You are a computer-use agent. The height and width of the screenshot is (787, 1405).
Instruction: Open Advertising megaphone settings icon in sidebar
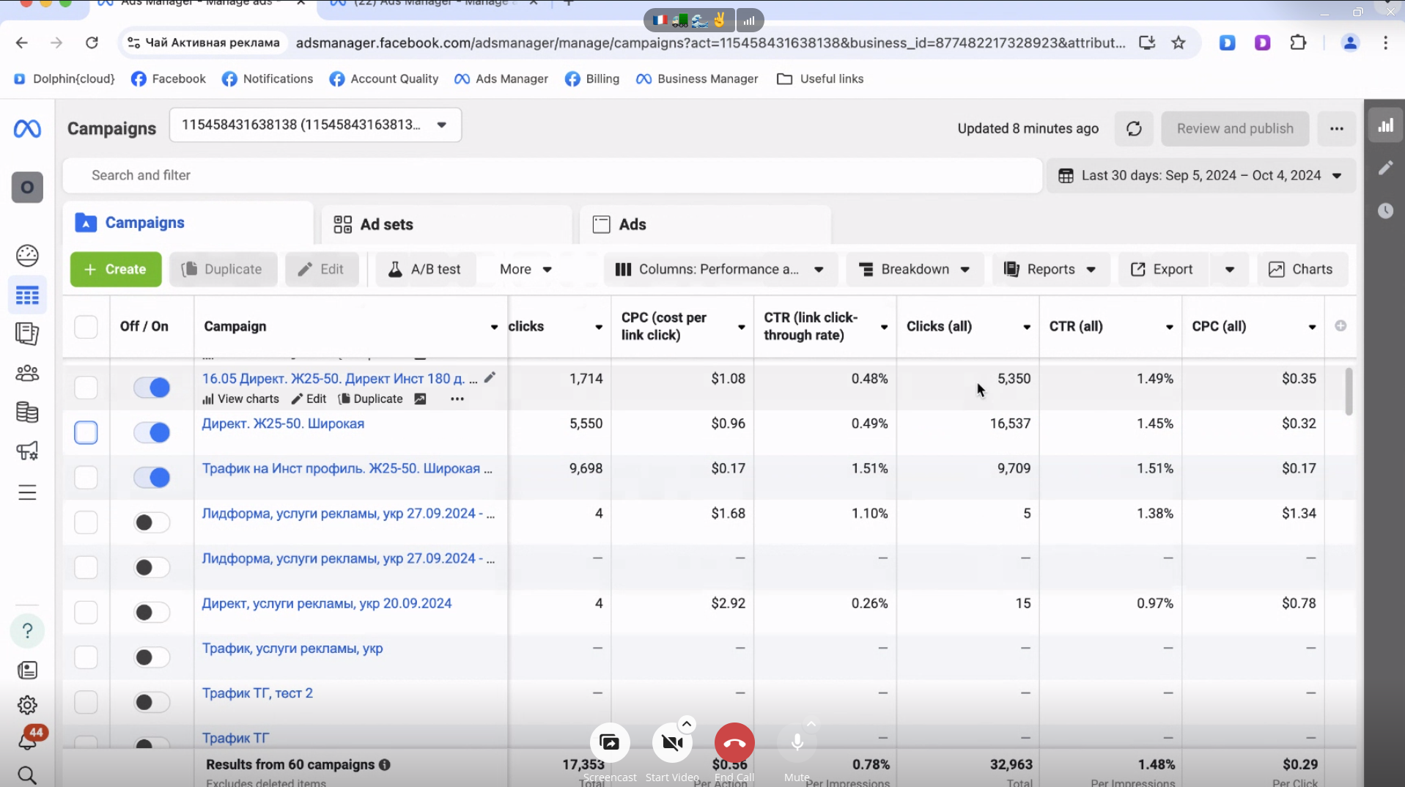click(27, 451)
